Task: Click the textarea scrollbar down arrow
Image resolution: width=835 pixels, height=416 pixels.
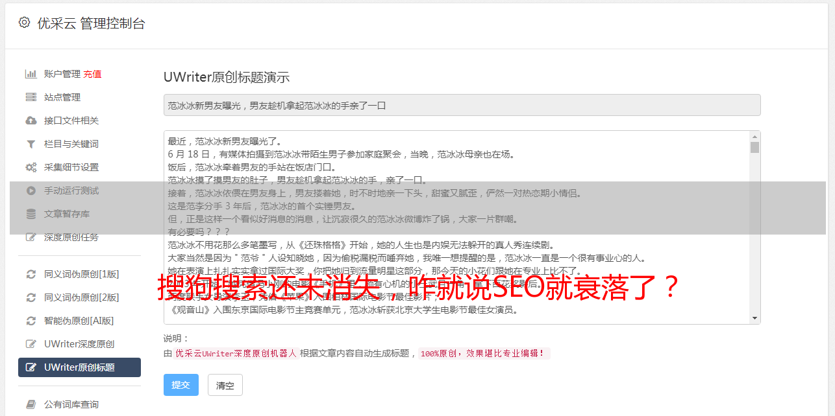Action: 754,318
